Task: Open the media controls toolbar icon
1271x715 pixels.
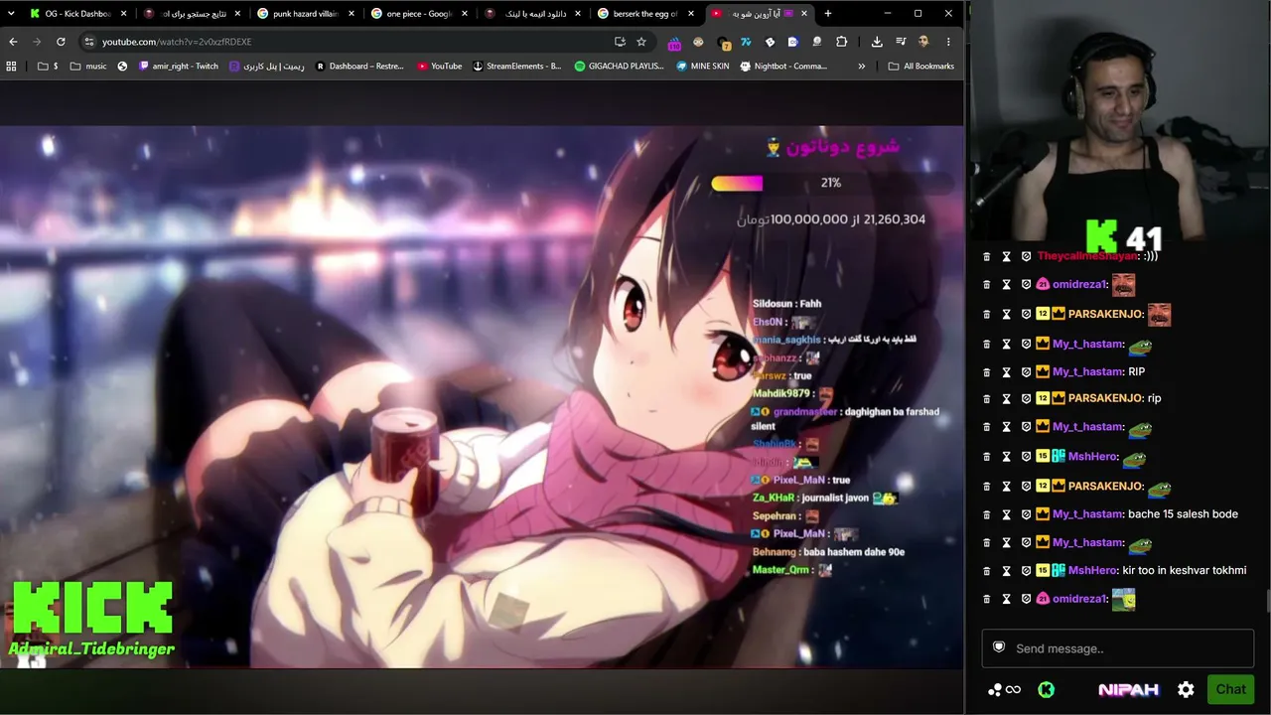Action: 901,42
